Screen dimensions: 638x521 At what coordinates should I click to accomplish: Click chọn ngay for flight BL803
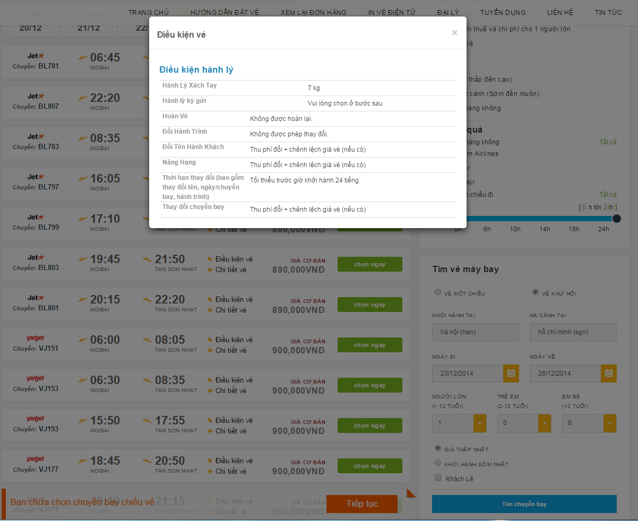click(x=370, y=264)
